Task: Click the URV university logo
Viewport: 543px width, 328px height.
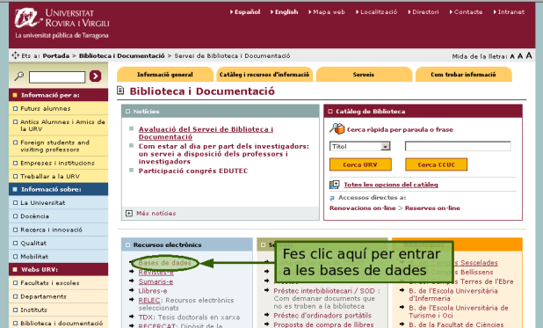Action: (x=62, y=23)
